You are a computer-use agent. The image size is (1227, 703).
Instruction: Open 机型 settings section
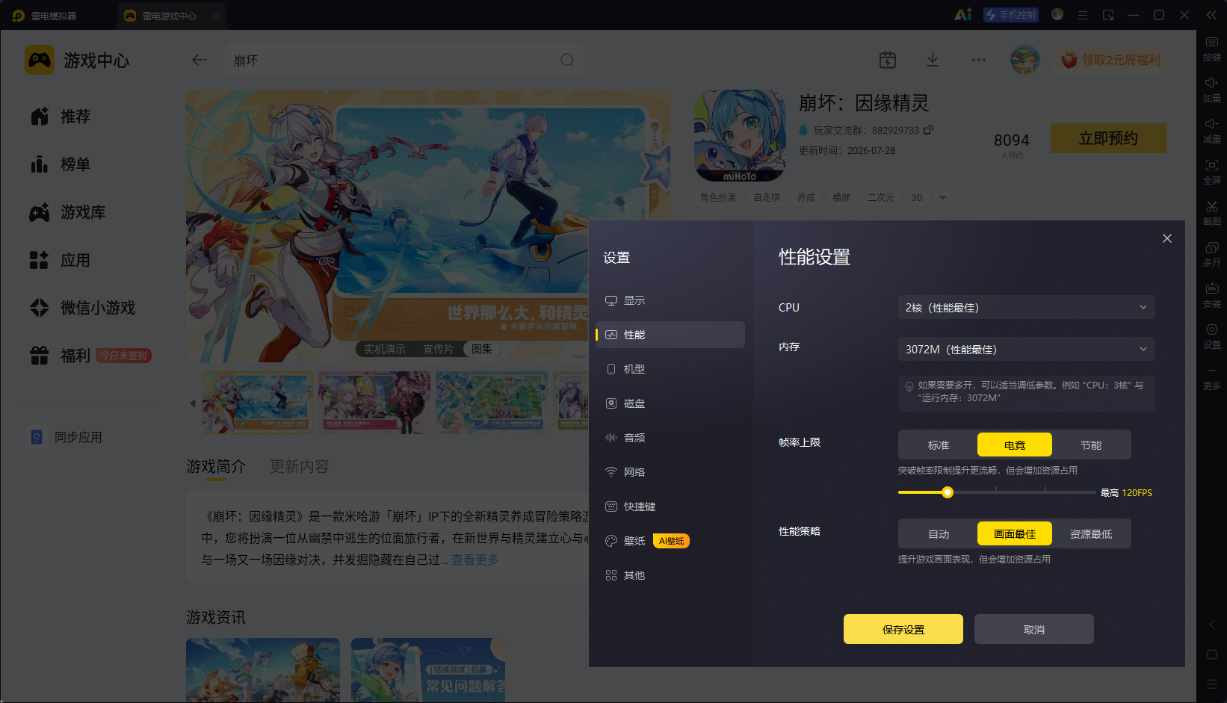670,369
